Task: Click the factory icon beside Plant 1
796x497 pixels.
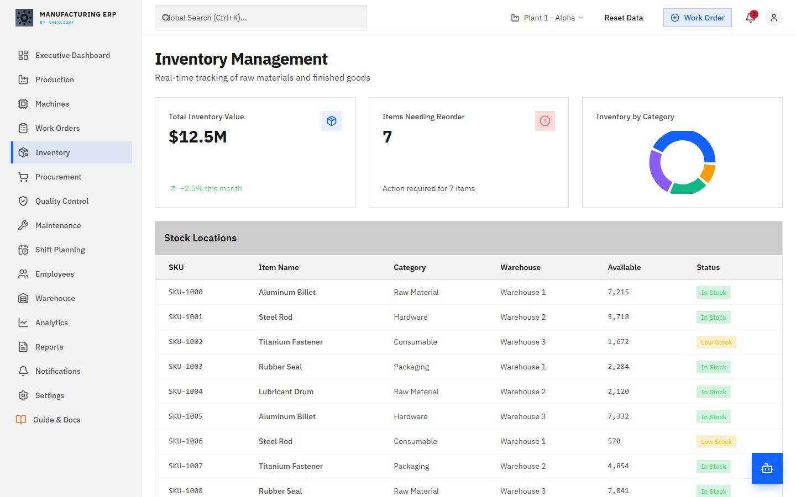Action: [515, 18]
